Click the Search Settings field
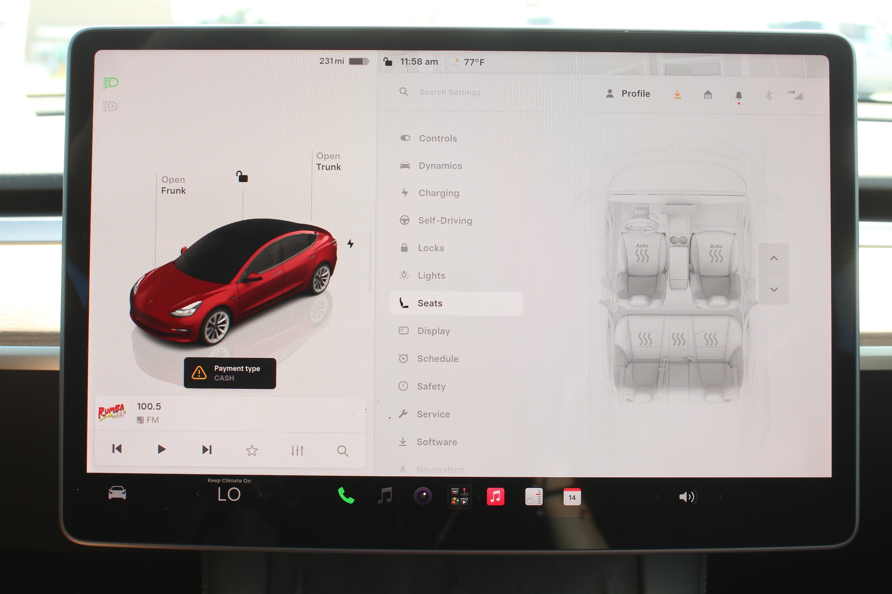 (450, 92)
